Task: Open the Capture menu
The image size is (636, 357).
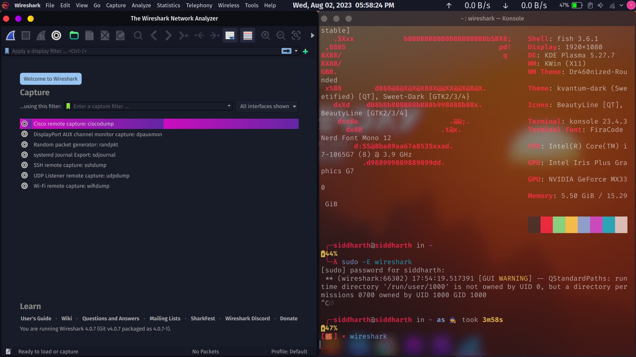Action: (x=116, y=5)
